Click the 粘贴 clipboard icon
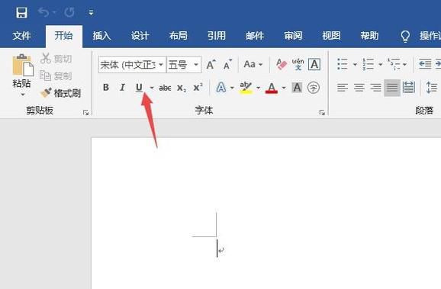This screenshot has height=289, width=441. [22, 66]
